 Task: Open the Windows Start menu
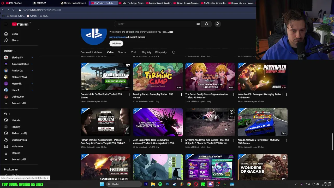tap(102, 184)
